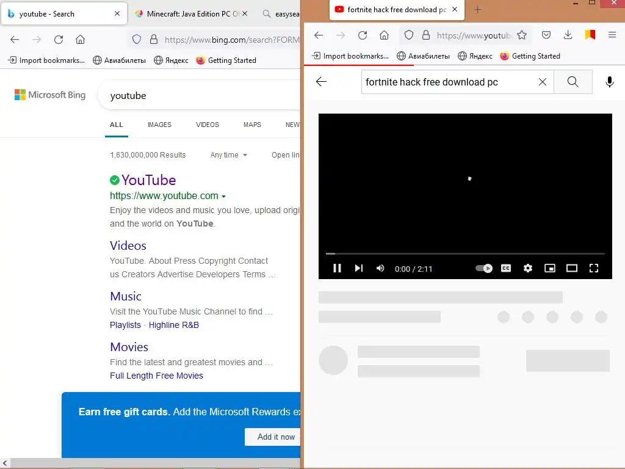Switch to IMAGES tab on Bing

tap(159, 125)
